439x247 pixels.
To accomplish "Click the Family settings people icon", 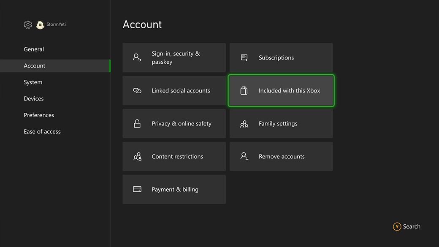I will pyautogui.click(x=244, y=124).
